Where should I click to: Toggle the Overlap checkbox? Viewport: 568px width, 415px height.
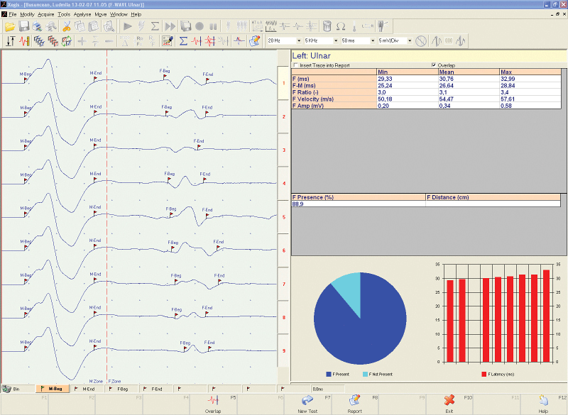(x=434, y=65)
